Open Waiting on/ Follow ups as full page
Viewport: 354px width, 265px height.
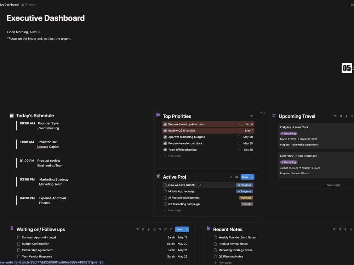[x=165, y=229]
